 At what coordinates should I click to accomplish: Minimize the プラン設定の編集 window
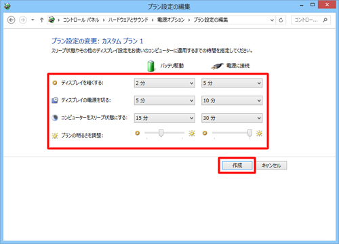(x=302, y=5)
